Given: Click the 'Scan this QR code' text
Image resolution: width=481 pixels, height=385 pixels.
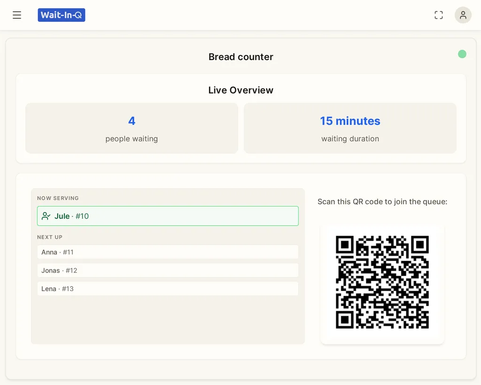Looking at the screenshot, I should (382, 202).
